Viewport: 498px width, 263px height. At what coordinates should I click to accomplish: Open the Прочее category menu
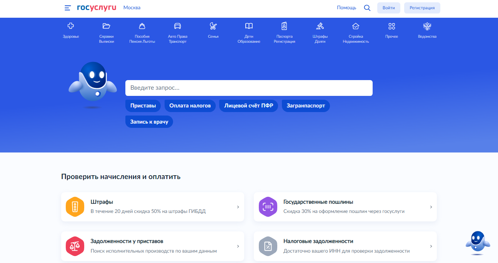coord(391,31)
